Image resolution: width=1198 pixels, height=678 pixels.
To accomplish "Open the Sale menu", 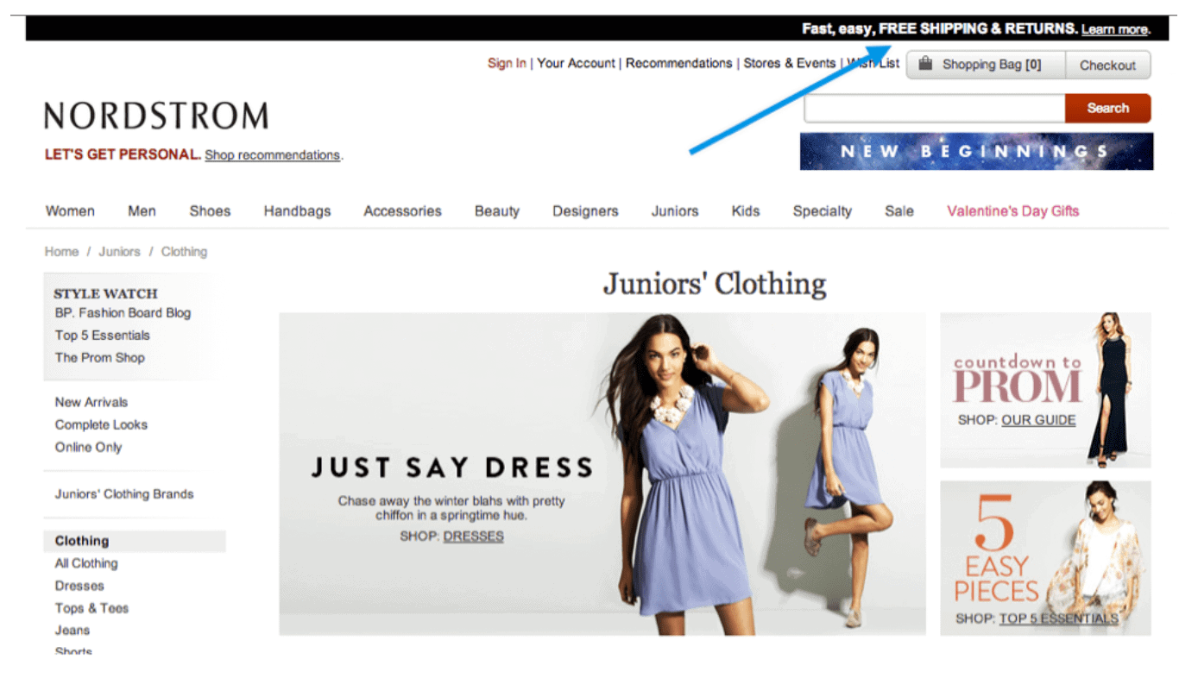I will (x=899, y=210).
